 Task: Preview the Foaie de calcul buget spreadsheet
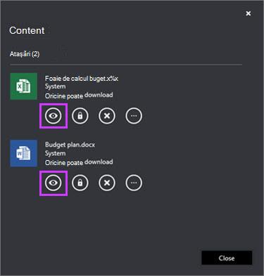[54, 116]
